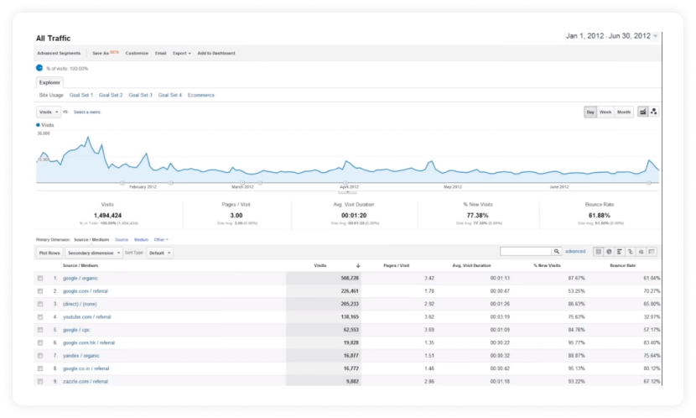
Task: Sort by Avg. Visit Duration column header
Action: 471,265
